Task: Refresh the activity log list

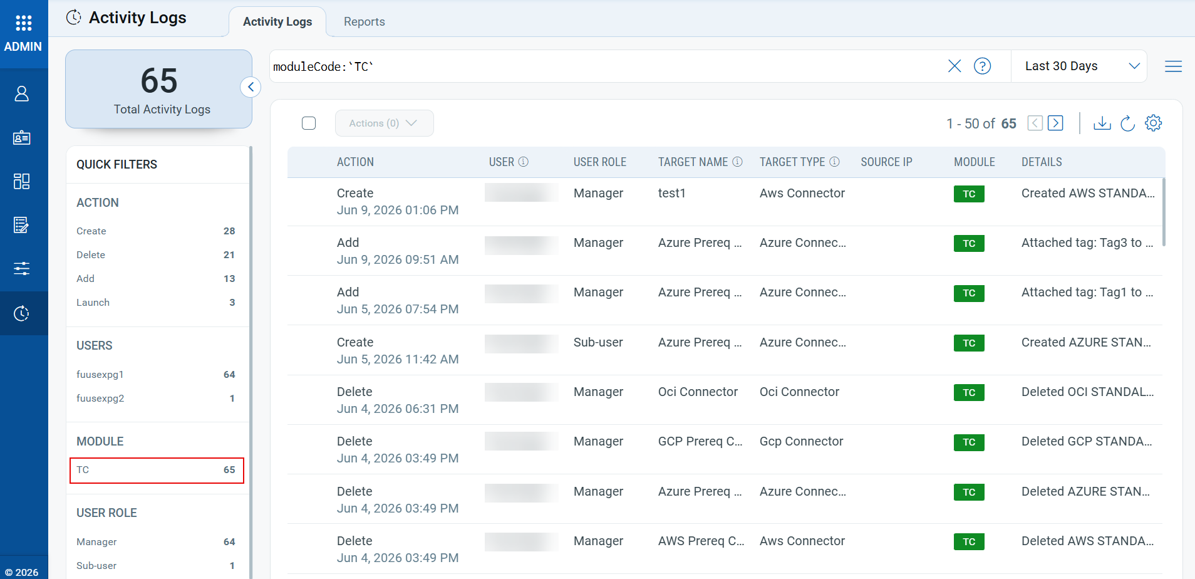Action: [x=1128, y=123]
